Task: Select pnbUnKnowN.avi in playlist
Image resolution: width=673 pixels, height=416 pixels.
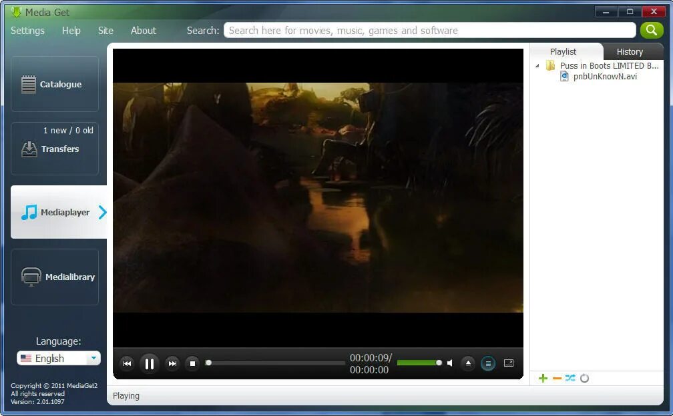Action: pyautogui.click(x=605, y=77)
